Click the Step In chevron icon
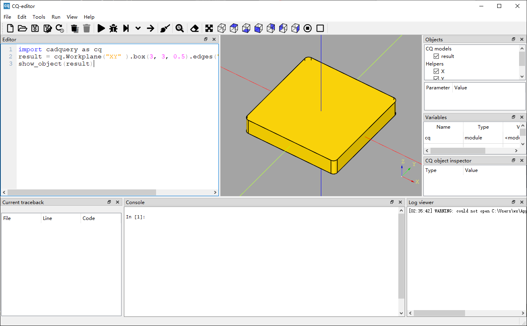527x326 pixels. click(138, 28)
